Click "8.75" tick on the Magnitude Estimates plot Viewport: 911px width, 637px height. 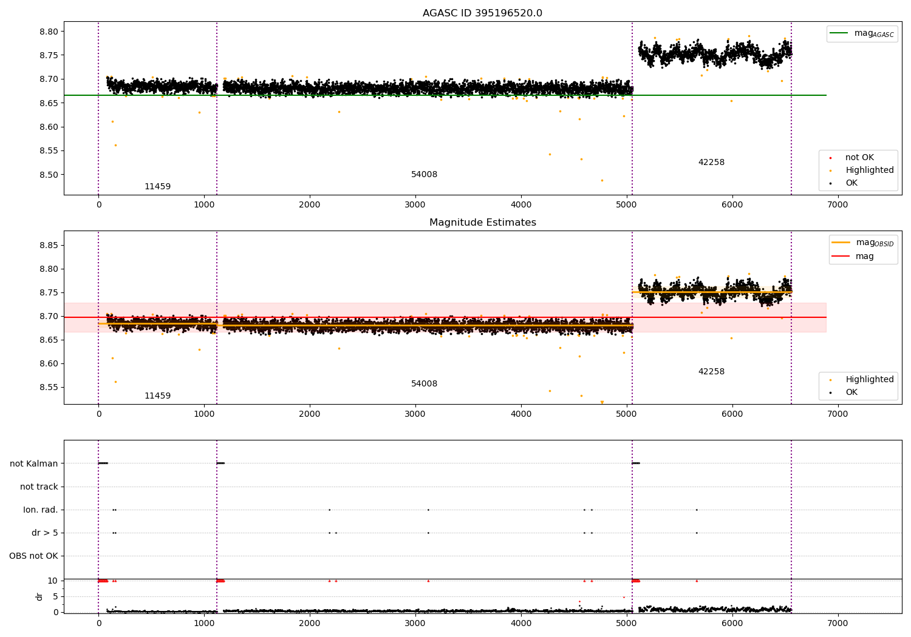49,292
